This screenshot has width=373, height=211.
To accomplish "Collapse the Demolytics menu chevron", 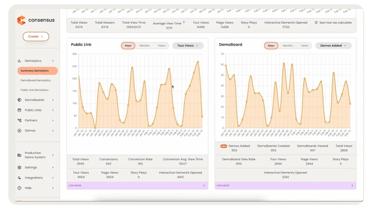I will [53, 61].
